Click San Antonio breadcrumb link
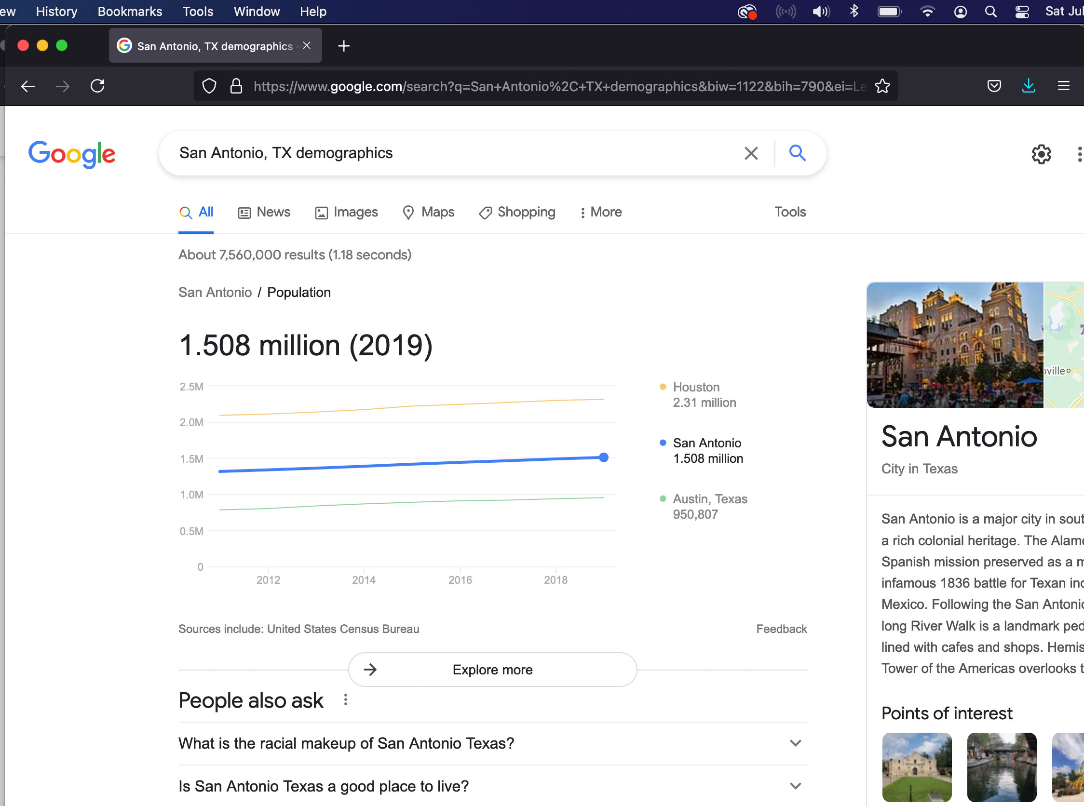 [215, 292]
